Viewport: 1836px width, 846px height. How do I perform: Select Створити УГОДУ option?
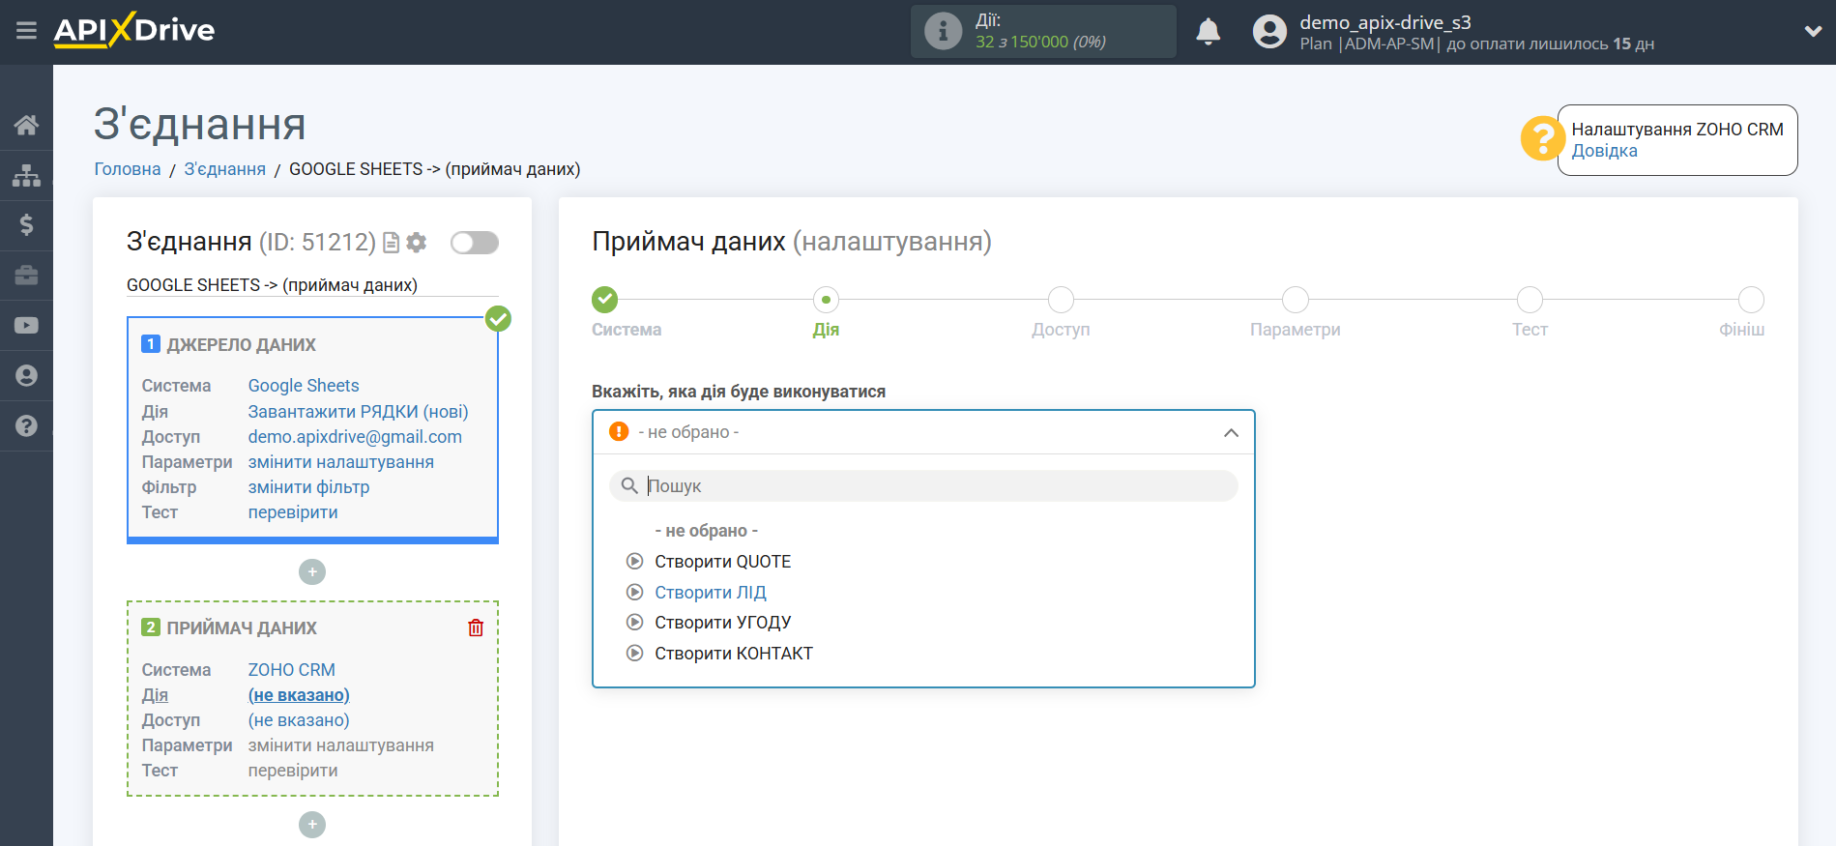tap(722, 623)
